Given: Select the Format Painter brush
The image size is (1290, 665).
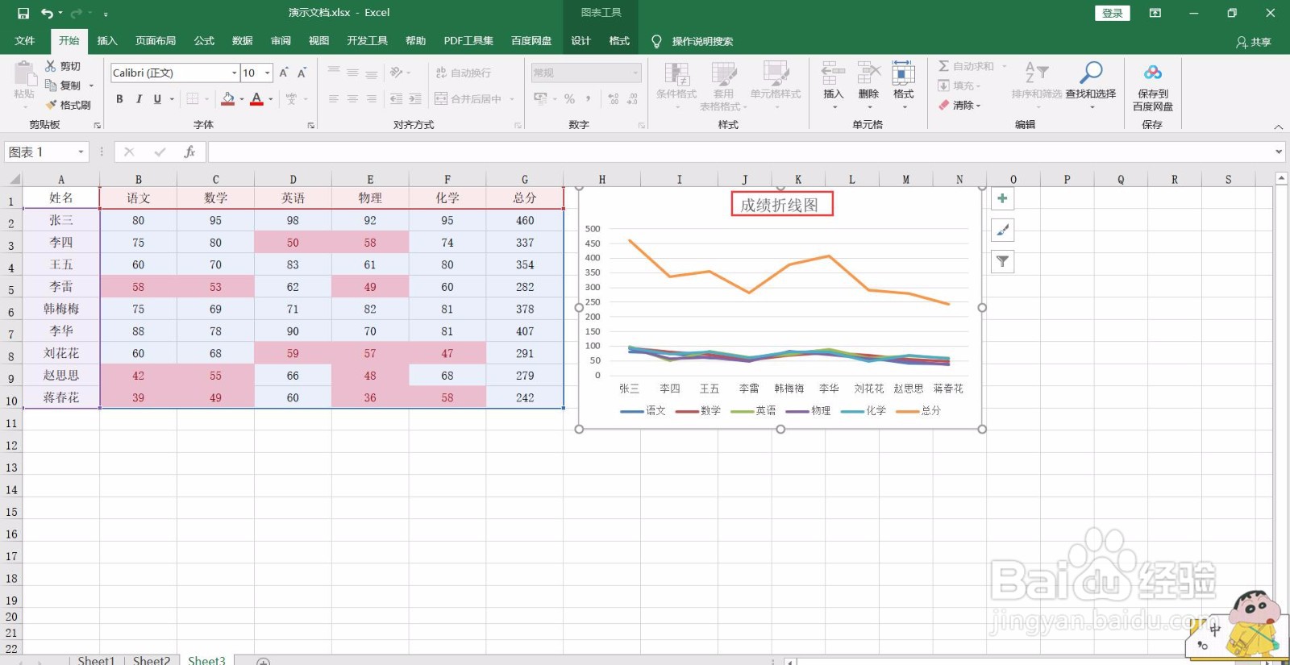Looking at the screenshot, I should pyautogui.click(x=51, y=105).
